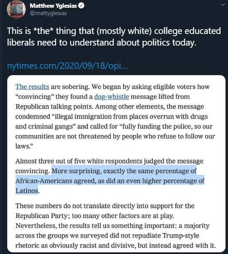Screen dimensions: 228x254
Task: Open the embedded article screenshot image
Action: coord(116,164)
